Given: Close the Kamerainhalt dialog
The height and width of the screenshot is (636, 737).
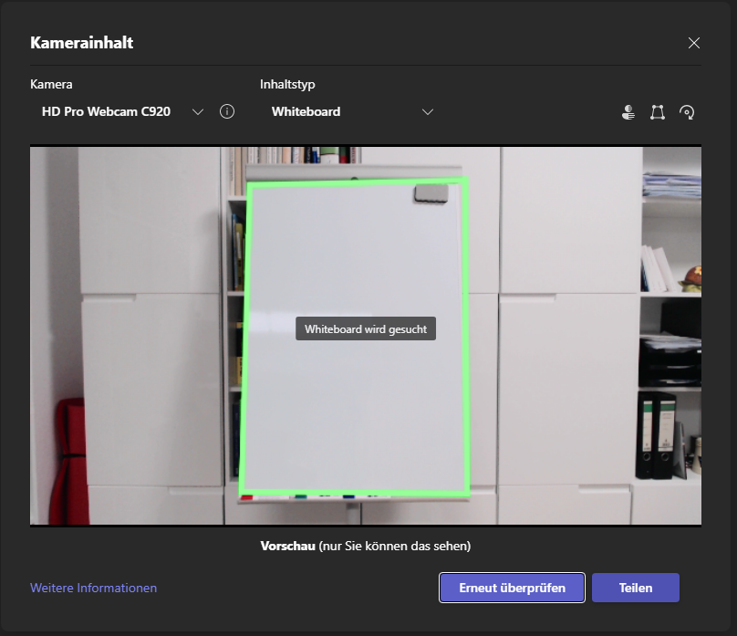Looking at the screenshot, I should coord(694,43).
